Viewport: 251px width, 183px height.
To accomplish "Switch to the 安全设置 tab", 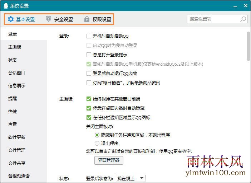I will (60, 19).
